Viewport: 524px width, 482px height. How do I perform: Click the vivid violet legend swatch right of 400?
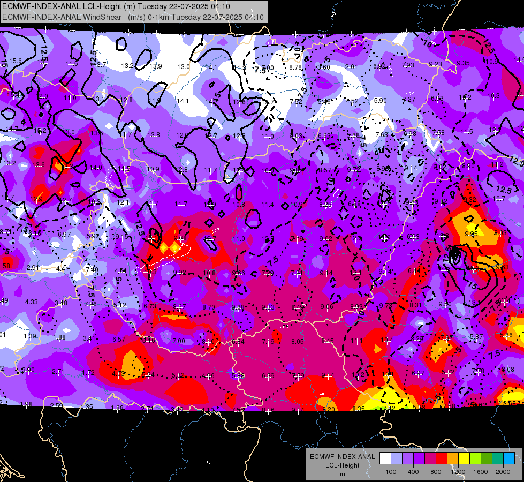pyautogui.click(x=419, y=458)
